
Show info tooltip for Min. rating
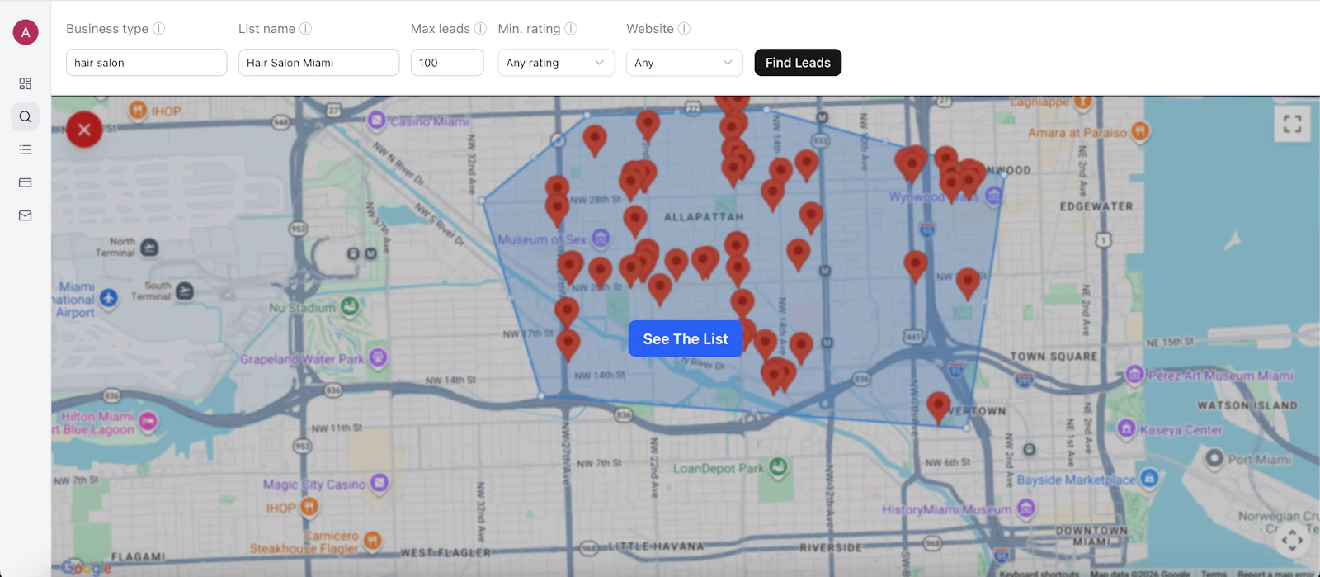[571, 29]
